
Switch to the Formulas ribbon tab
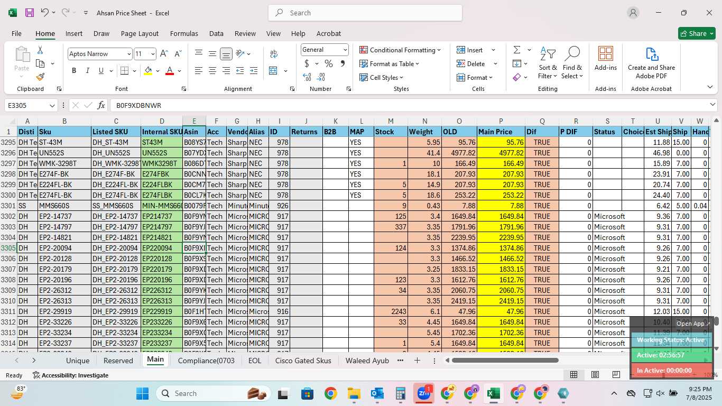[184, 33]
